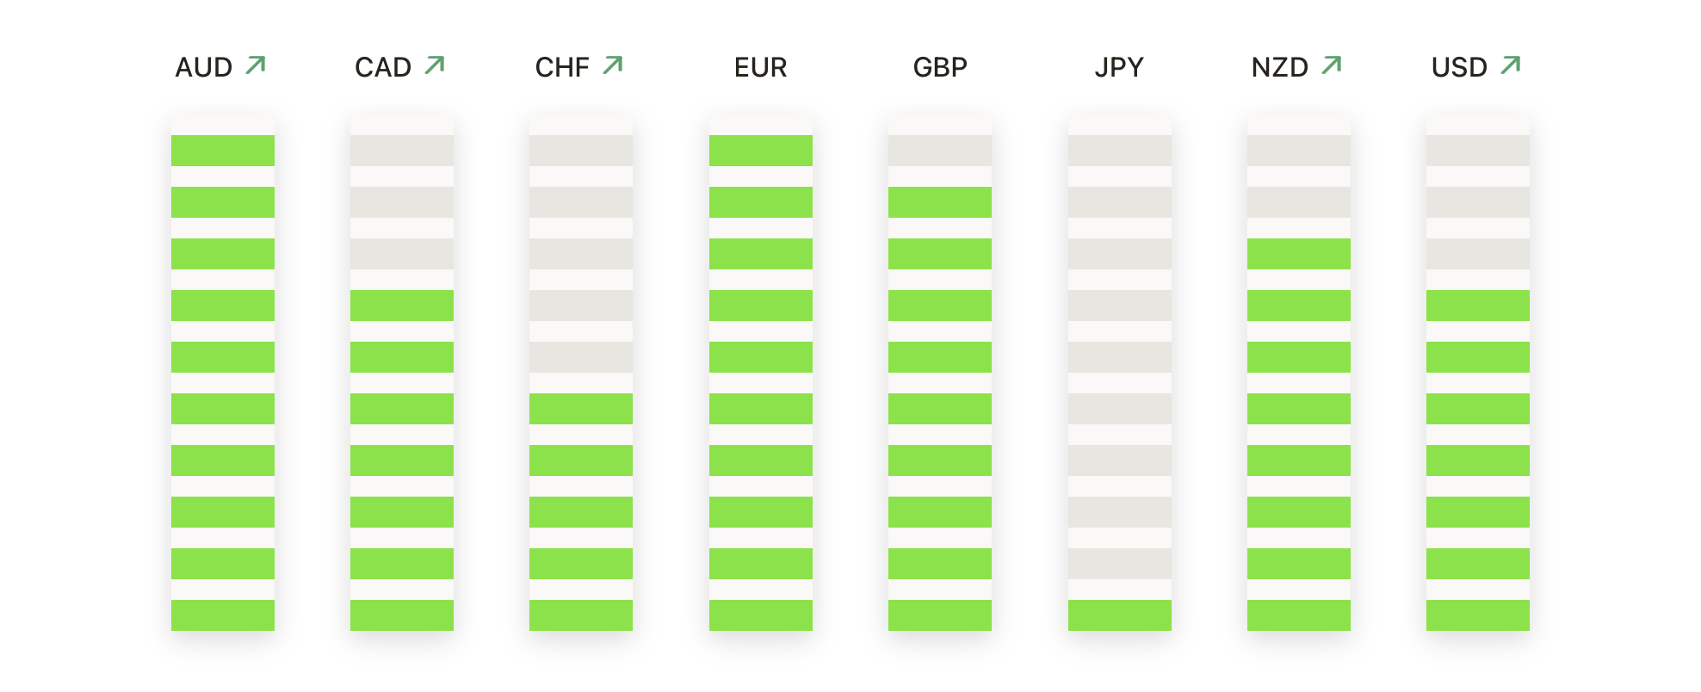This screenshot has width=1701, height=692.
Task: Click the bottom green bar in EUR column
Action: pos(761,615)
